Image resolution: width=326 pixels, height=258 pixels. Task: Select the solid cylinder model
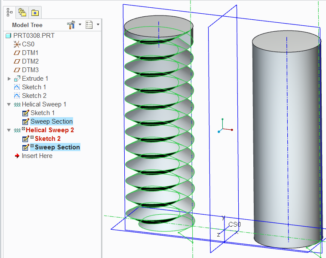287,140
